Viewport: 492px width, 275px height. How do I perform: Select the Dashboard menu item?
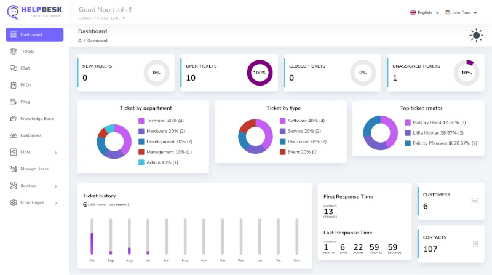coord(34,34)
